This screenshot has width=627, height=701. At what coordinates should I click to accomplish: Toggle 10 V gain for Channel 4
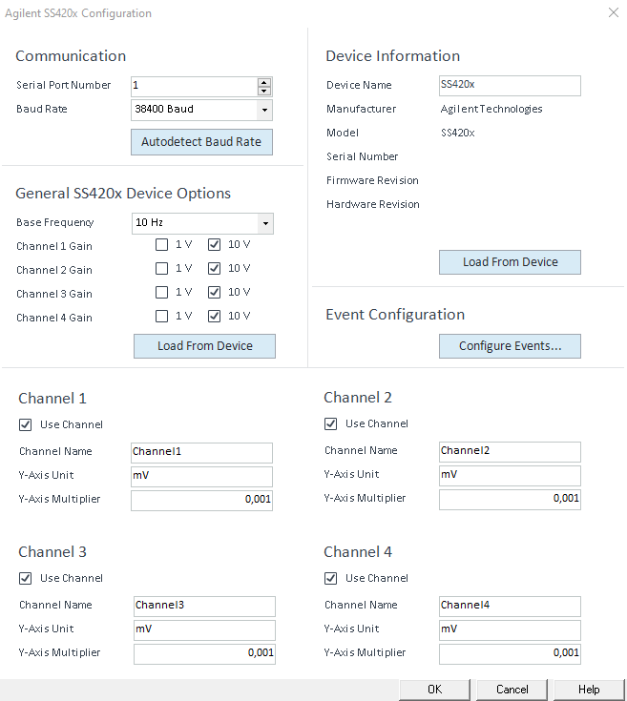point(215,317)
